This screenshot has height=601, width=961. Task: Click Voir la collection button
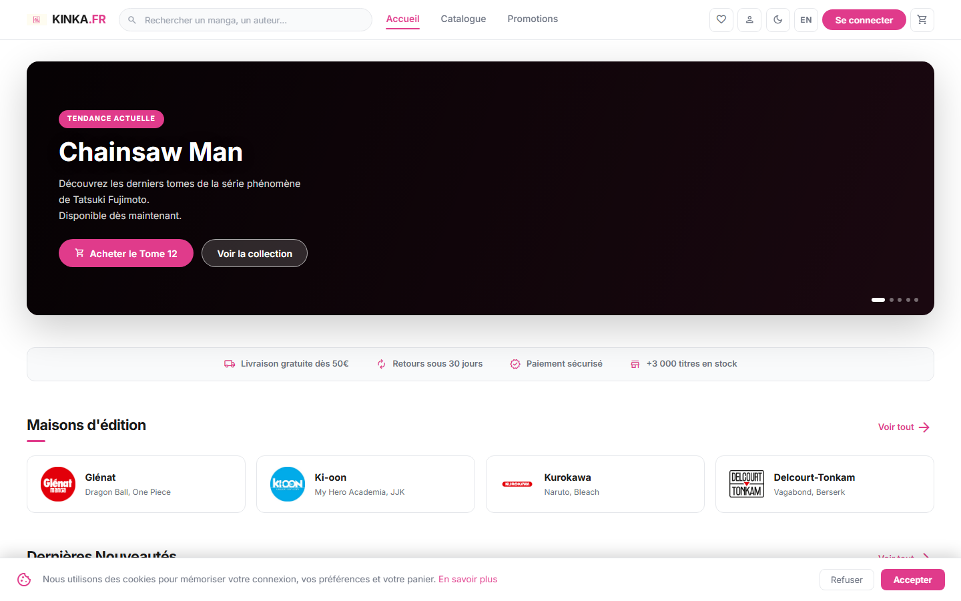pos(255,253)
